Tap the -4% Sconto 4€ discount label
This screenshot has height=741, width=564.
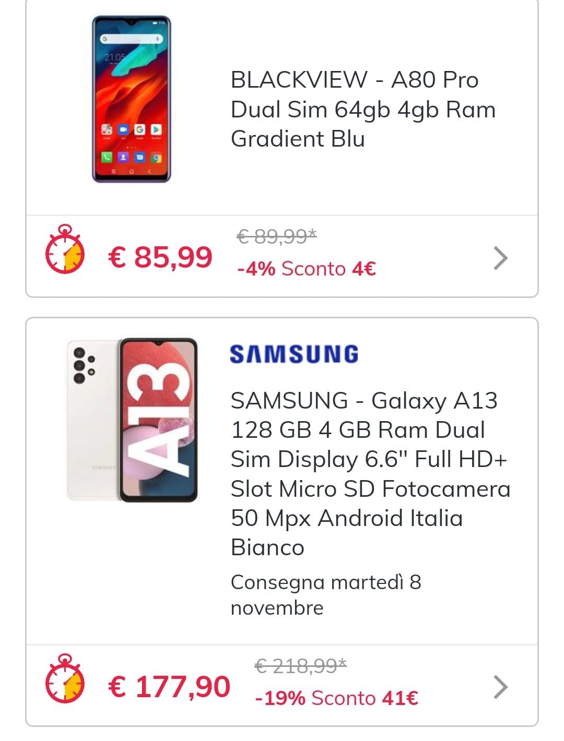(307, 269)
